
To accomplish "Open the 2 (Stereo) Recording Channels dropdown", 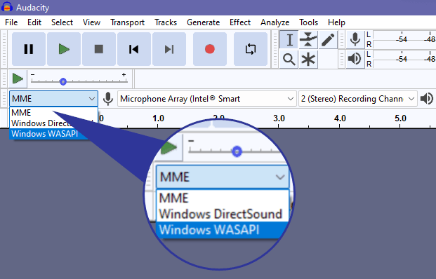I will click(358, 99).
